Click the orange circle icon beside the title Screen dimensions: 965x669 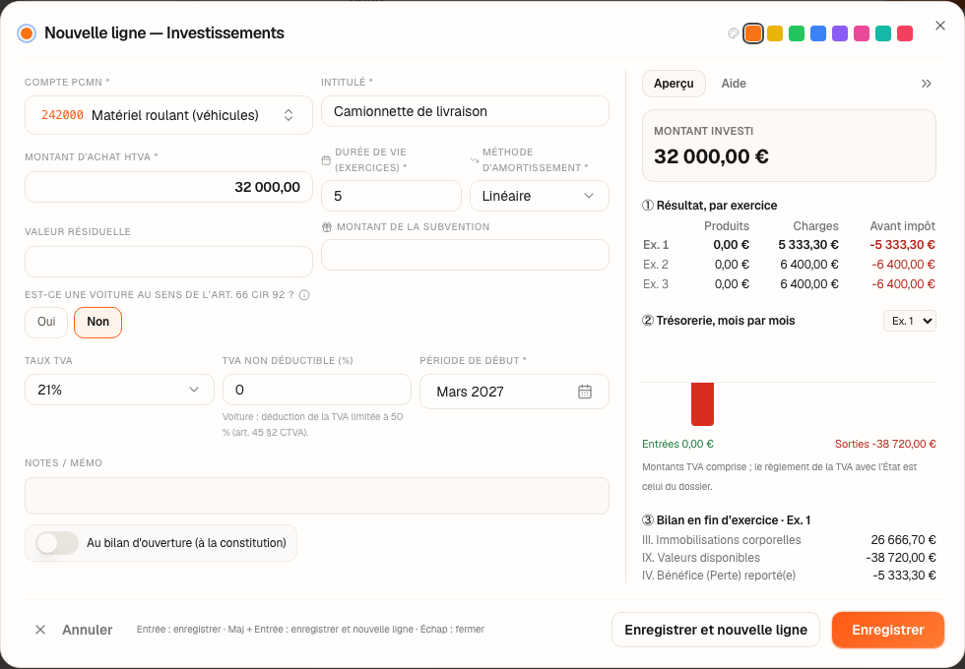tap(27, 33)
